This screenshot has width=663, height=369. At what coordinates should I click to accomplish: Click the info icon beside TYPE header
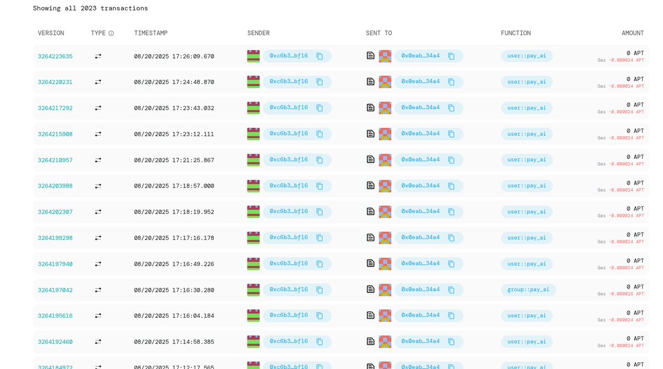tap(111, 33)
